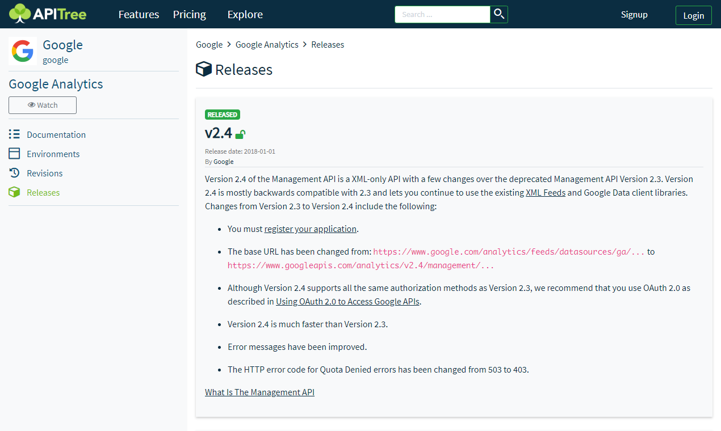The height and width of the screenshot is (431, 721).
Task: Toggle the Watch button
Action: coord(43,105)
